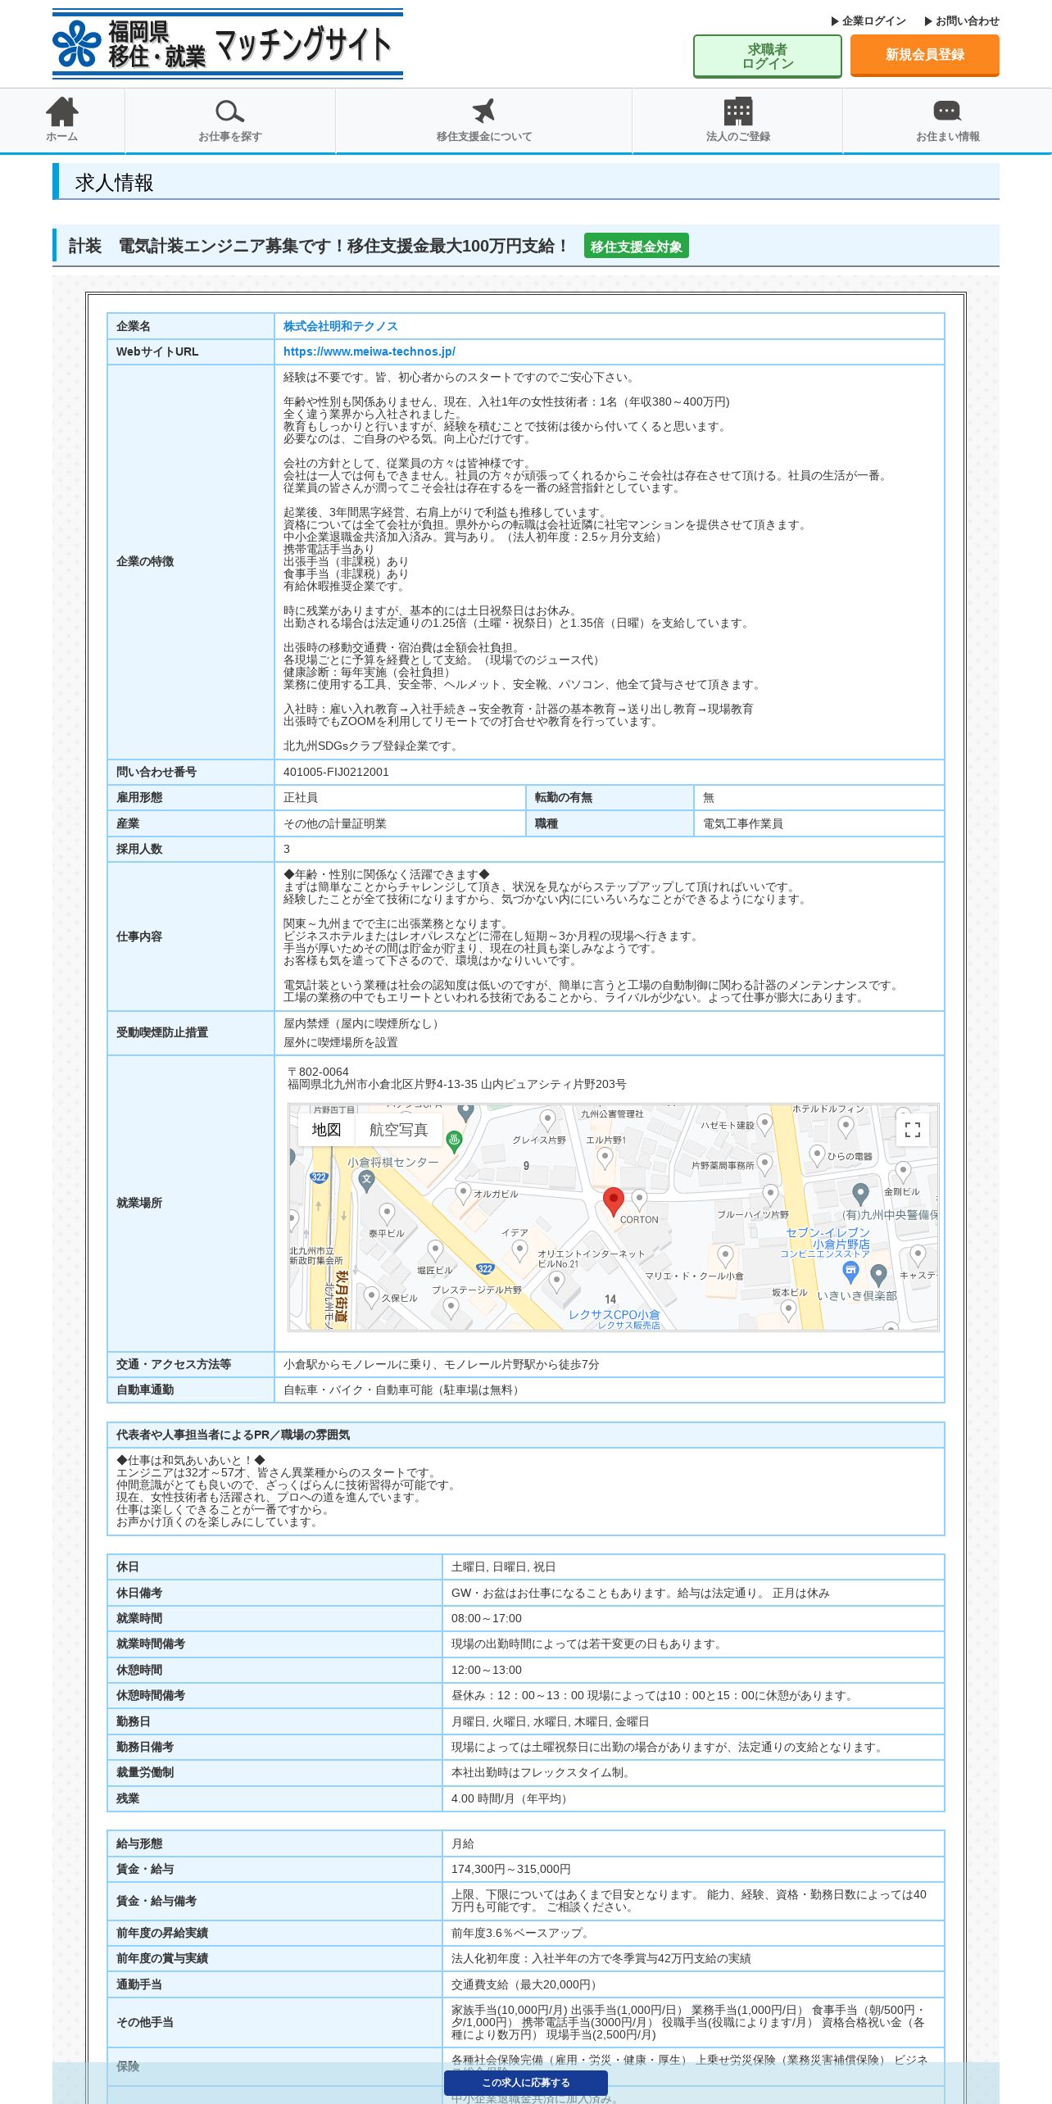
Task: Click the 移住支援金対象 green badge
Action: tap(636, 246)
